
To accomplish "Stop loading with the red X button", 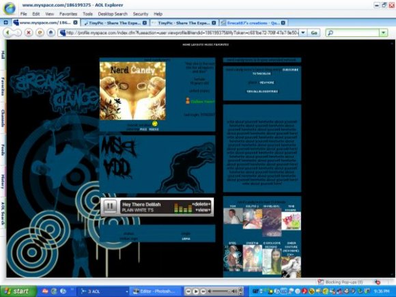I will point(29,33).
